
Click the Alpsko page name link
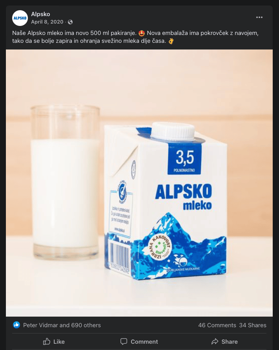click(40, 14)
